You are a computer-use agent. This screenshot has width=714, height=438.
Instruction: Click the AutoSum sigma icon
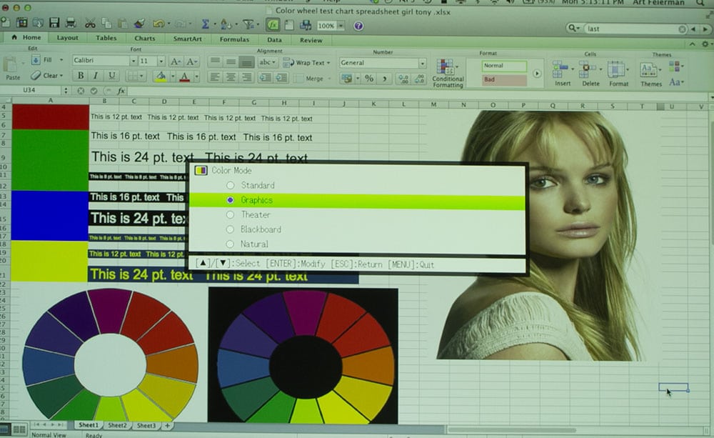[206, 24]
